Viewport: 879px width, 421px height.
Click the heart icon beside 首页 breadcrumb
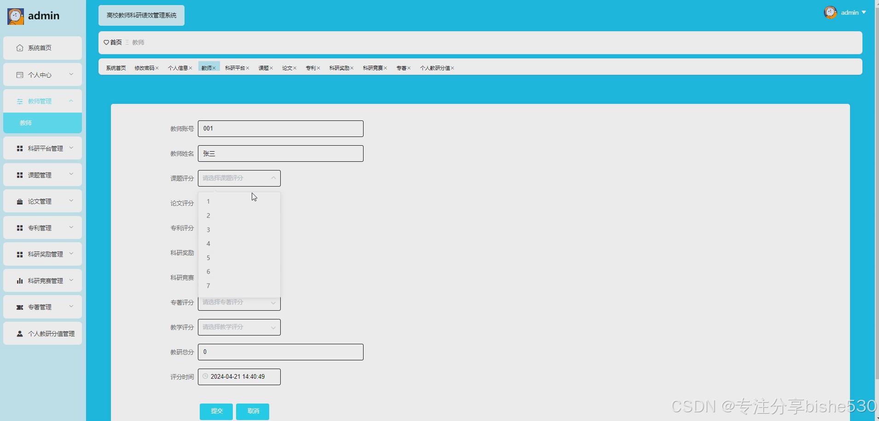click(106, 42)
